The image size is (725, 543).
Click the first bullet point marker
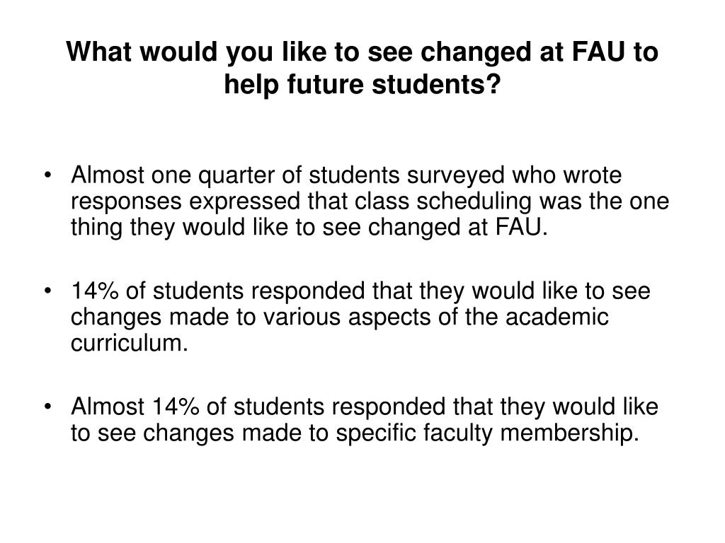coord(47,175)
